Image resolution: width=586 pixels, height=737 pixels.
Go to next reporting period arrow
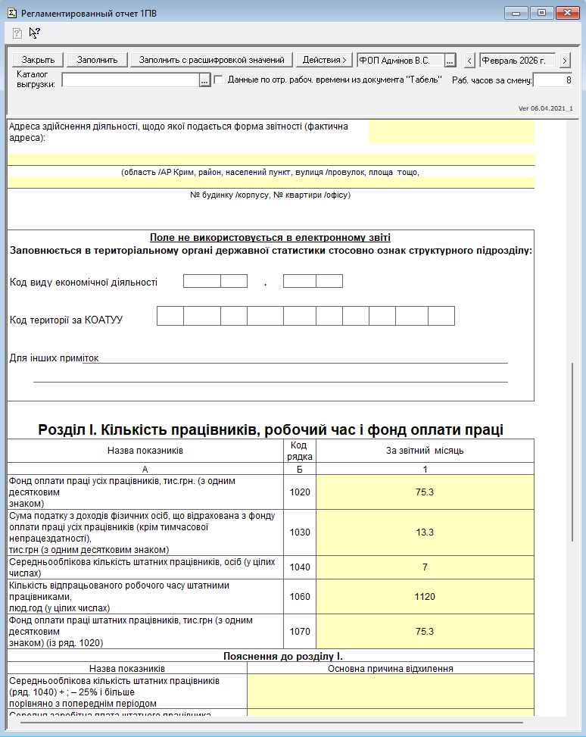[565, 60]
